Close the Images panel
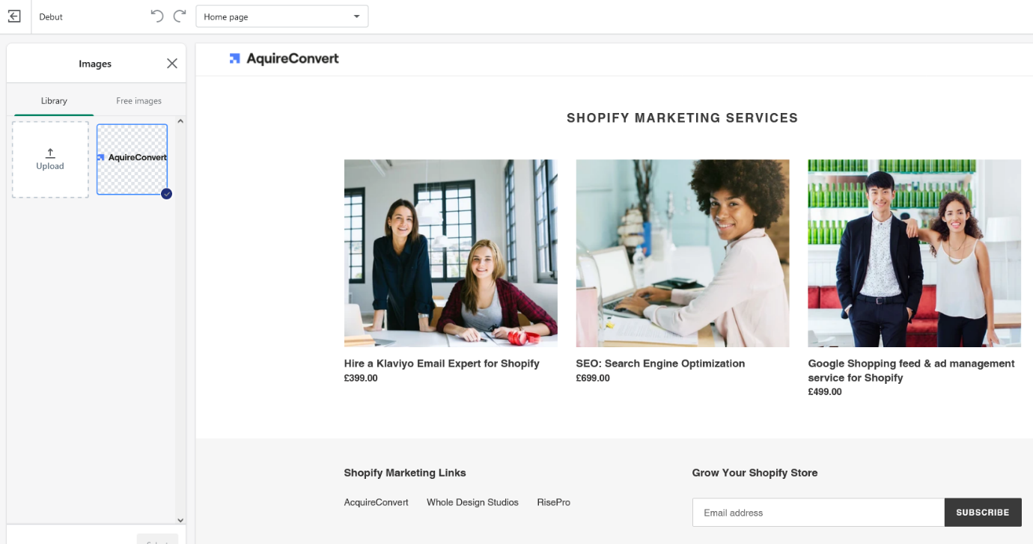 tap(172, 64)
